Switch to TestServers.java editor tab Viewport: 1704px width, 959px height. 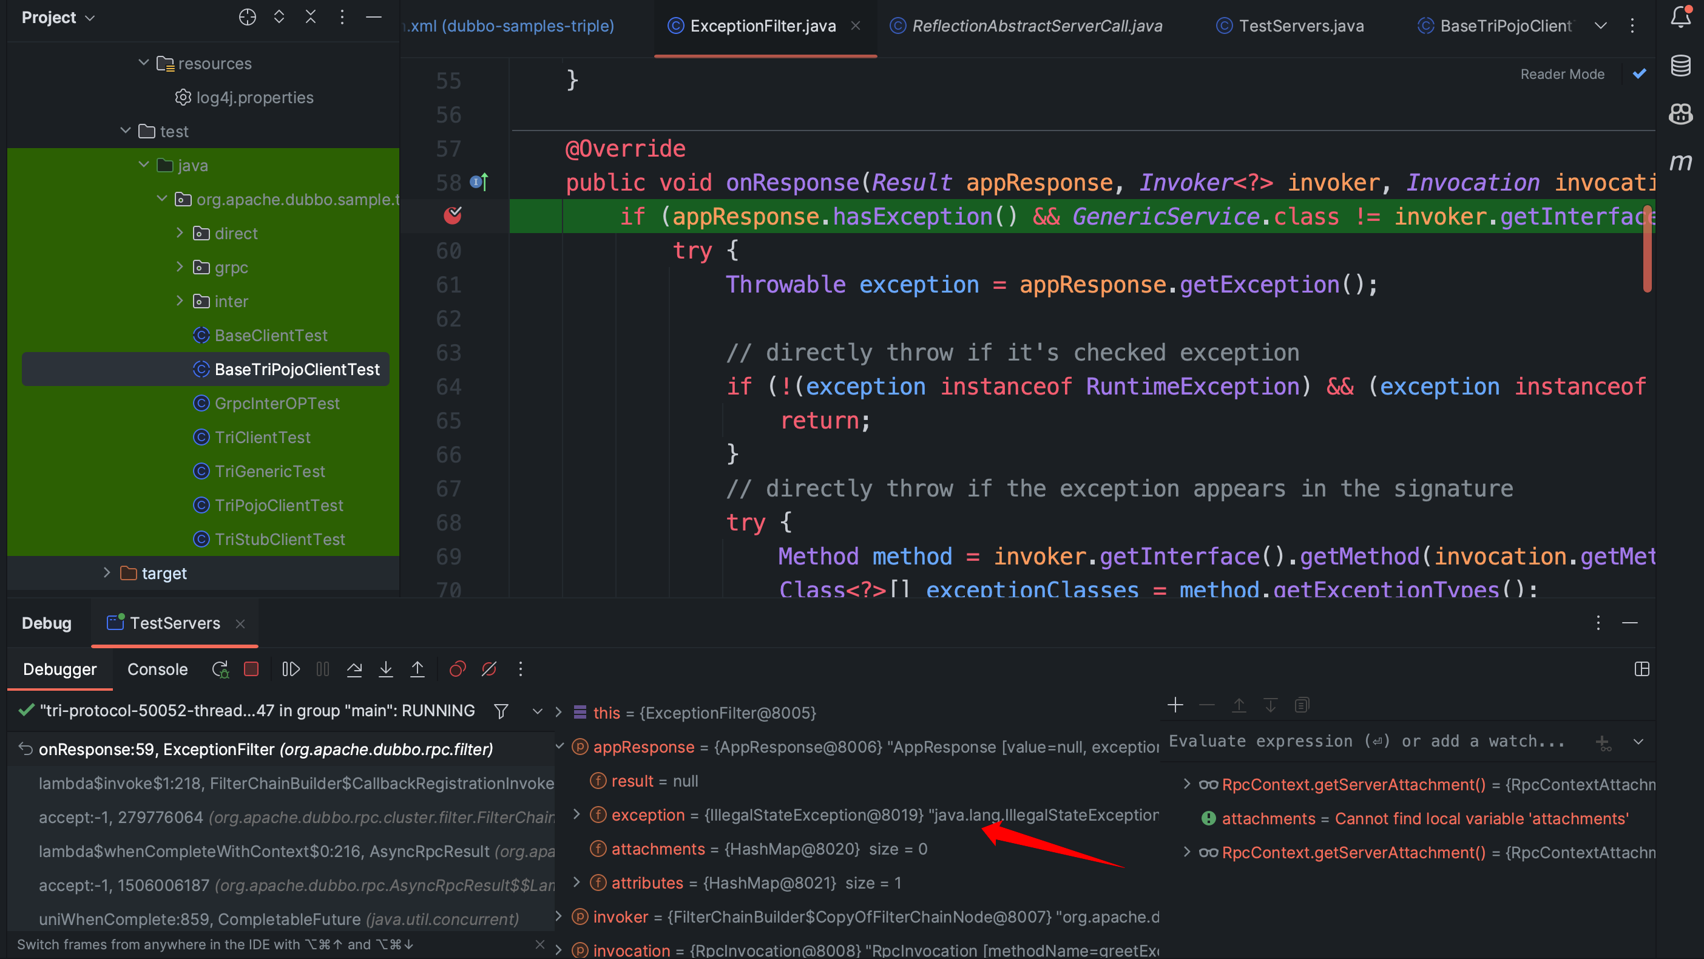[x=1290, y=26]
